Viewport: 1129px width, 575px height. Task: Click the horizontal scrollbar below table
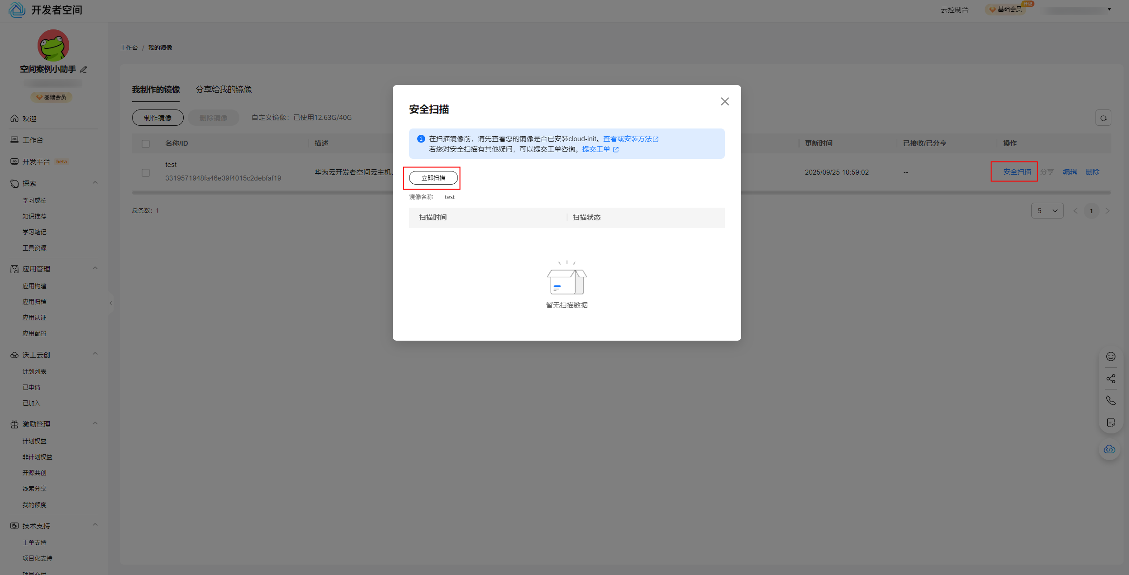[262, 193]
